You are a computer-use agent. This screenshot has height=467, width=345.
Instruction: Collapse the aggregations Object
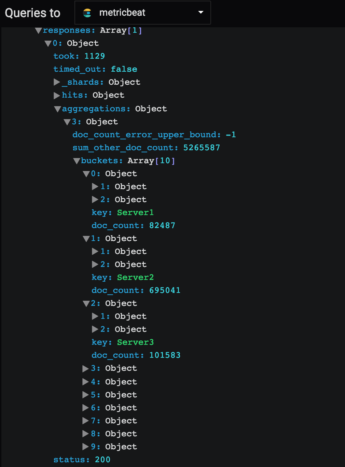point(57,109)
